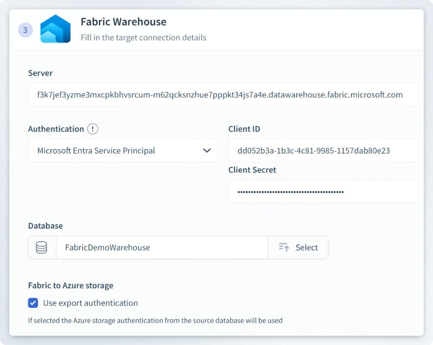Click the FabricDemoWarehouse database field
Image resolution: width=433 pixels, height=345 pixels.
click(x=161, y=248)
